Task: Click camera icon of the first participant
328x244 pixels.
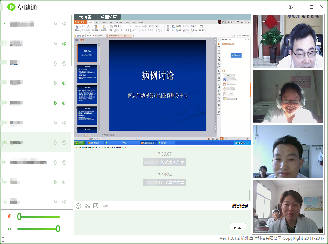Action: pos(64,24)
